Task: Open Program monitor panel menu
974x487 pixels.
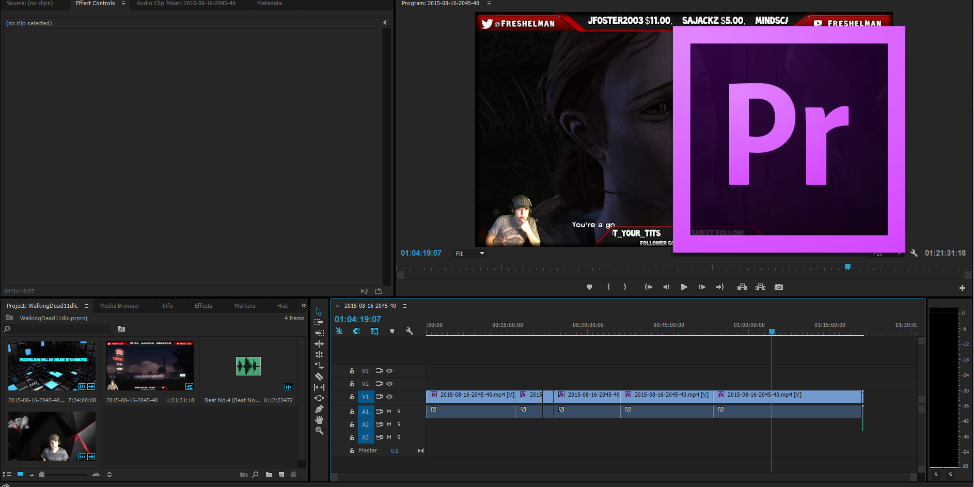Action: pyautogui.click(x=489, y=3)
